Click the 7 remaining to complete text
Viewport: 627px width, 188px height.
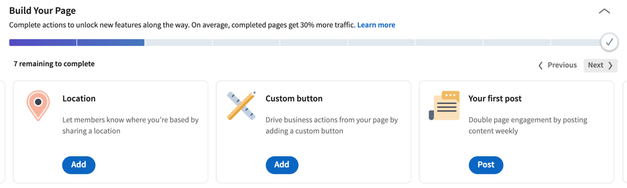click(x=54, y=63)
